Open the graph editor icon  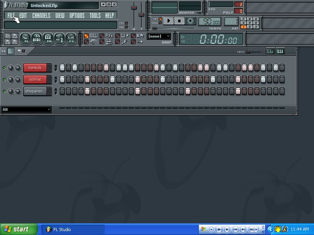point(270,52)
